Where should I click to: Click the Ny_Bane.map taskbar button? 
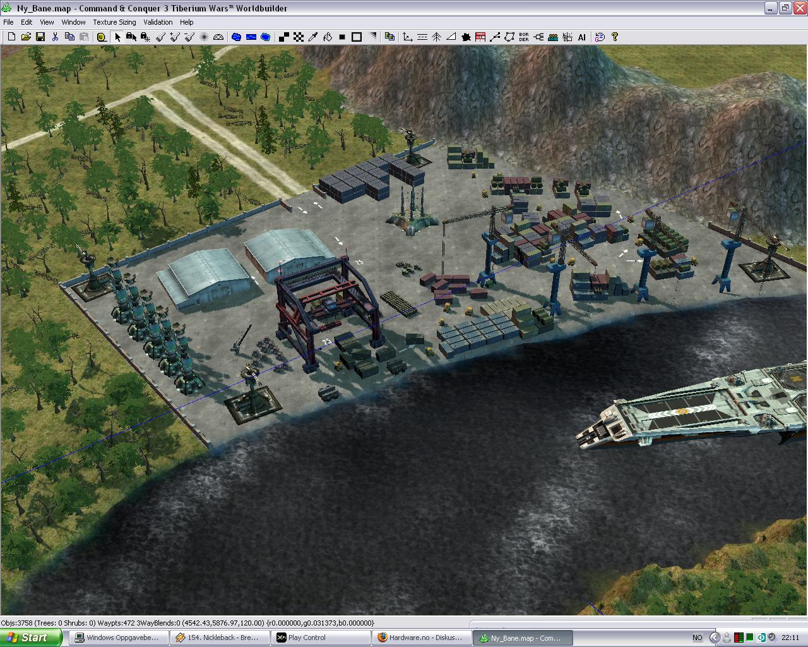(x=523, y=638)
